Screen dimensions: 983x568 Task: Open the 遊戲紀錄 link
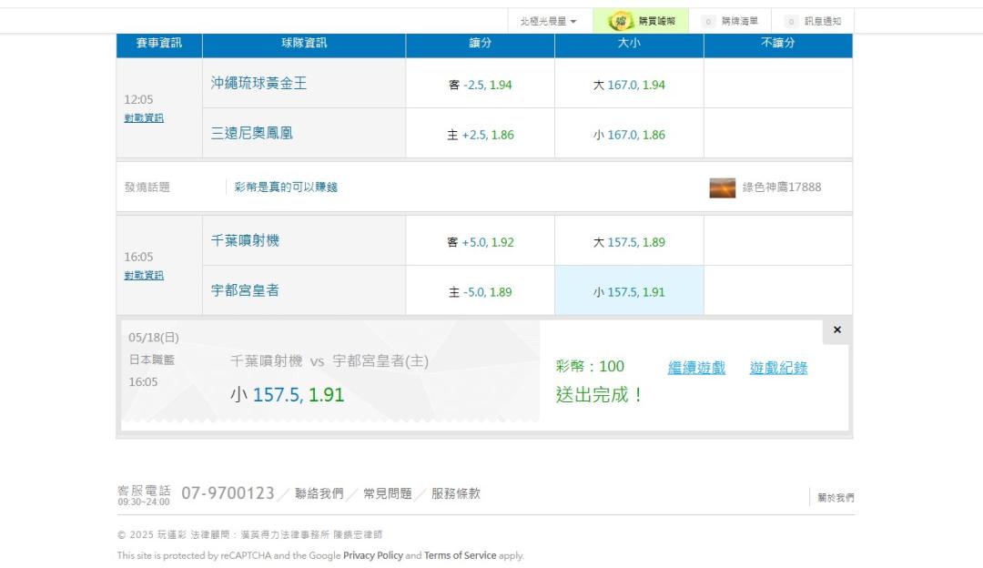[778, 368]
